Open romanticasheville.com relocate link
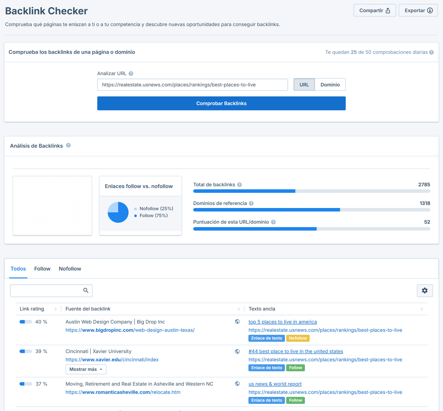 click(x=123, y=392)
